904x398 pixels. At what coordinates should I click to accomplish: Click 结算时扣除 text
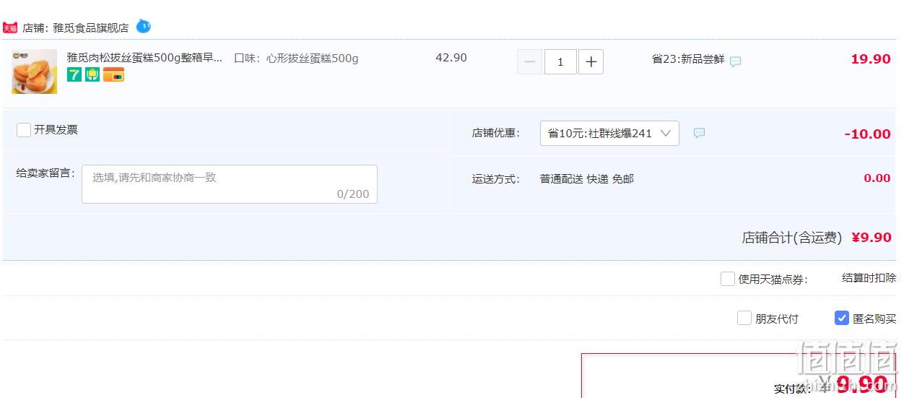pyautogui.click(x=869, y=278)
